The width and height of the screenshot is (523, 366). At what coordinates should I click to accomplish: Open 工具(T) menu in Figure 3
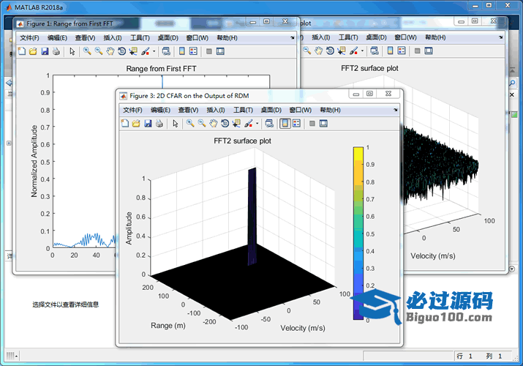click(x=243, y=109)
